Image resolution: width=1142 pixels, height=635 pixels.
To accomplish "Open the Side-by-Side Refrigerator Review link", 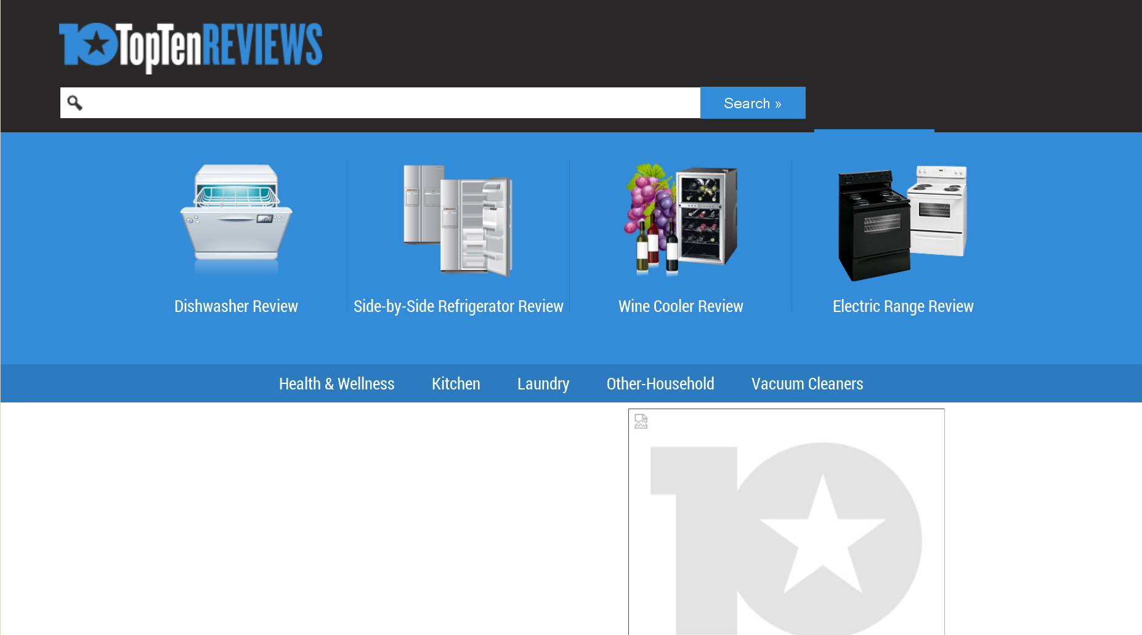I will coord(458,306).
